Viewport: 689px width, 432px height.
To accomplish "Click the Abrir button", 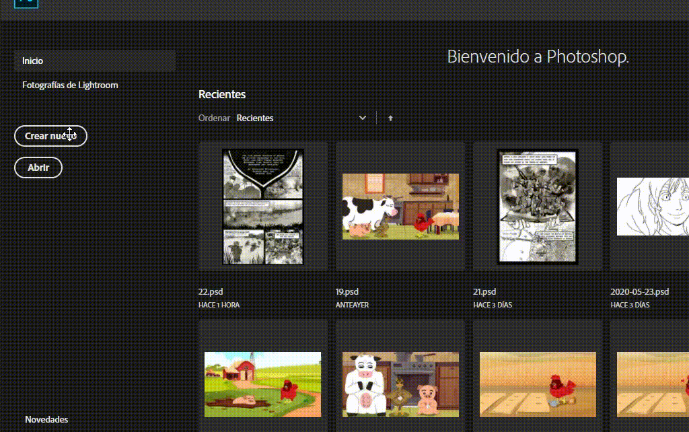I will click(38, 168).
